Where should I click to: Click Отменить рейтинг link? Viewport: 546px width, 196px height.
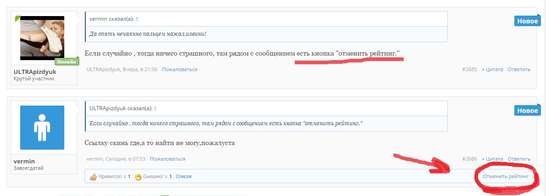tap(506, 176)
